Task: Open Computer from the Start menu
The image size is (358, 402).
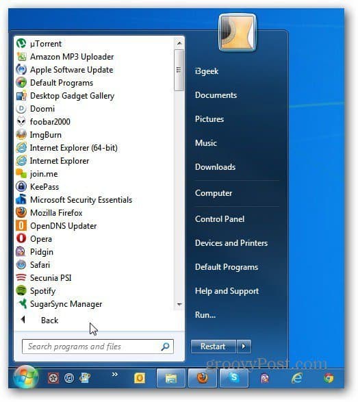Action: point(214,193)
